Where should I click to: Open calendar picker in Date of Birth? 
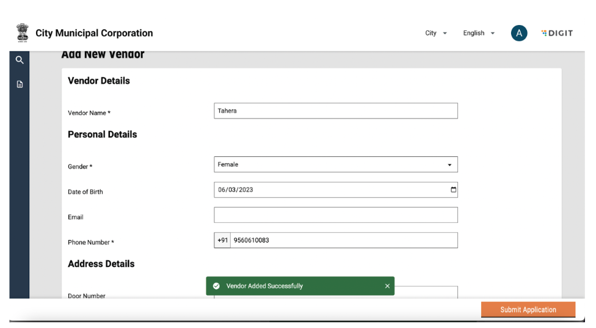[x=453, y=190]
